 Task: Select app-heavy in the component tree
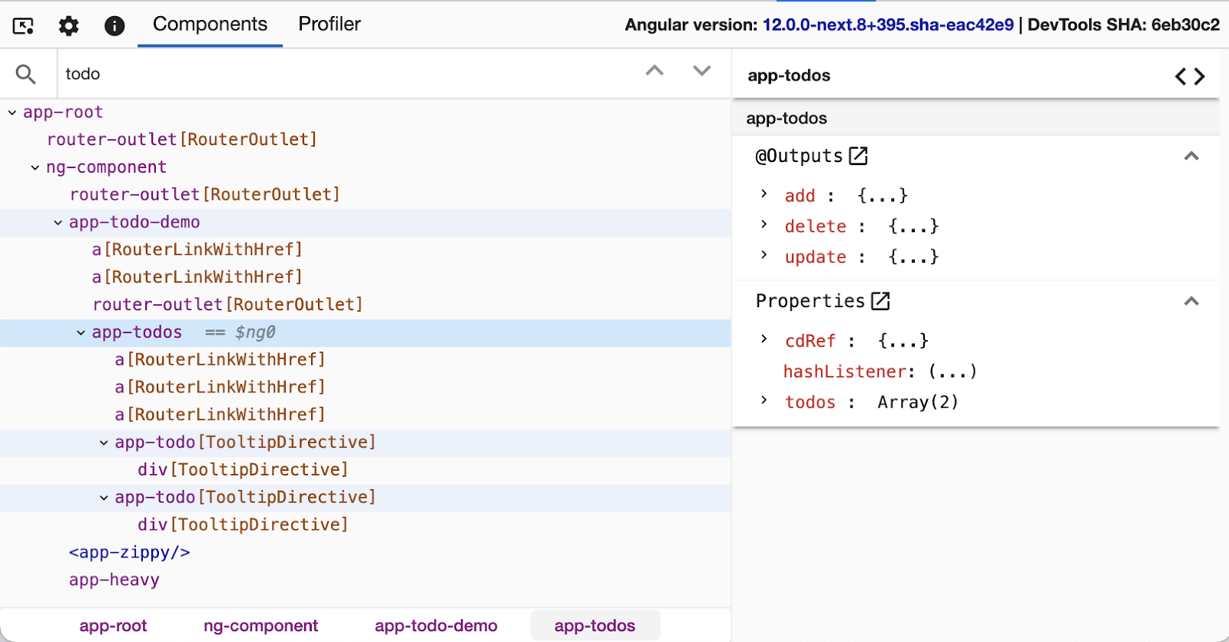coord(114,580)
